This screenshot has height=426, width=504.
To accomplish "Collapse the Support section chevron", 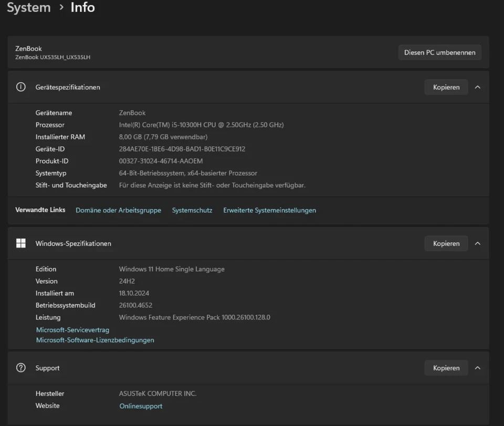I will click(x=478, y=368).
